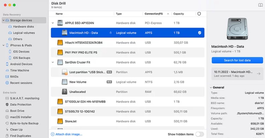Click the ST1000LM 024 HN-M101MBB drive icon
The height and width of the screenshot is (138, 265).
tap(60, 102)
